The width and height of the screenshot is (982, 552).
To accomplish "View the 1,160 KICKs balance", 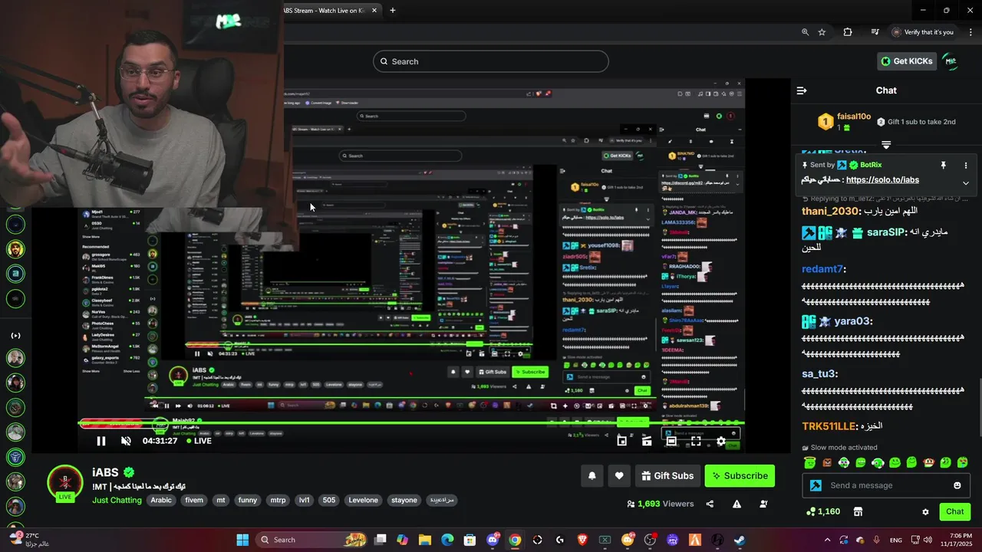I will pyautogui.click(x=823, y=511).
